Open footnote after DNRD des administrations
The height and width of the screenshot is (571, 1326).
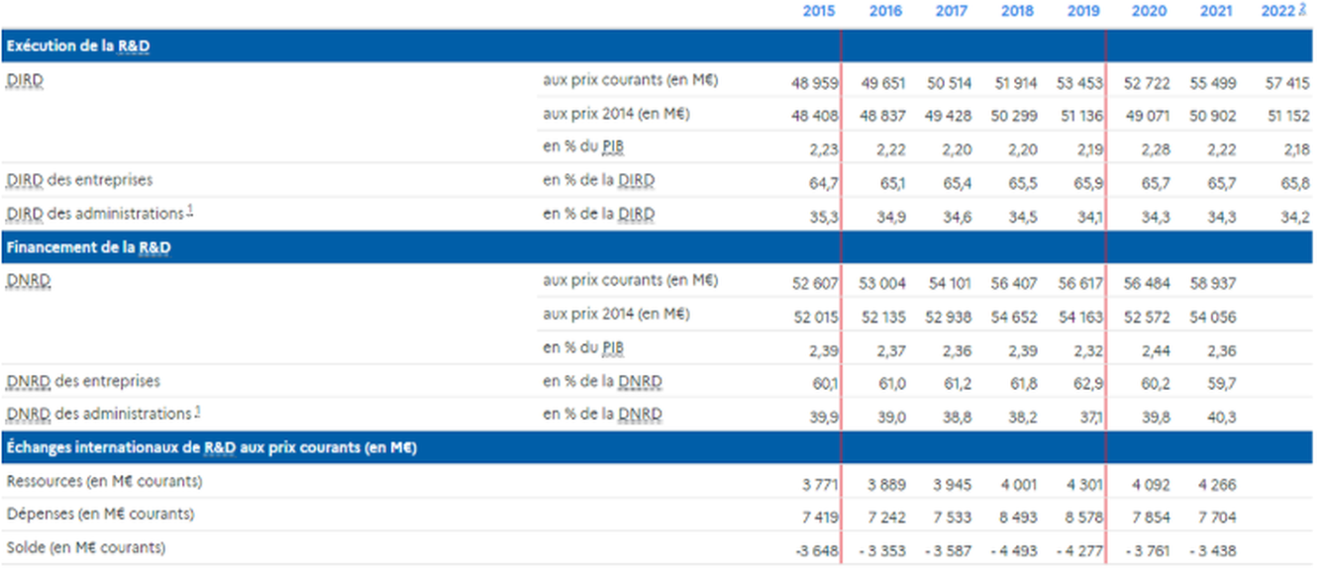click(x=197, y=411)
